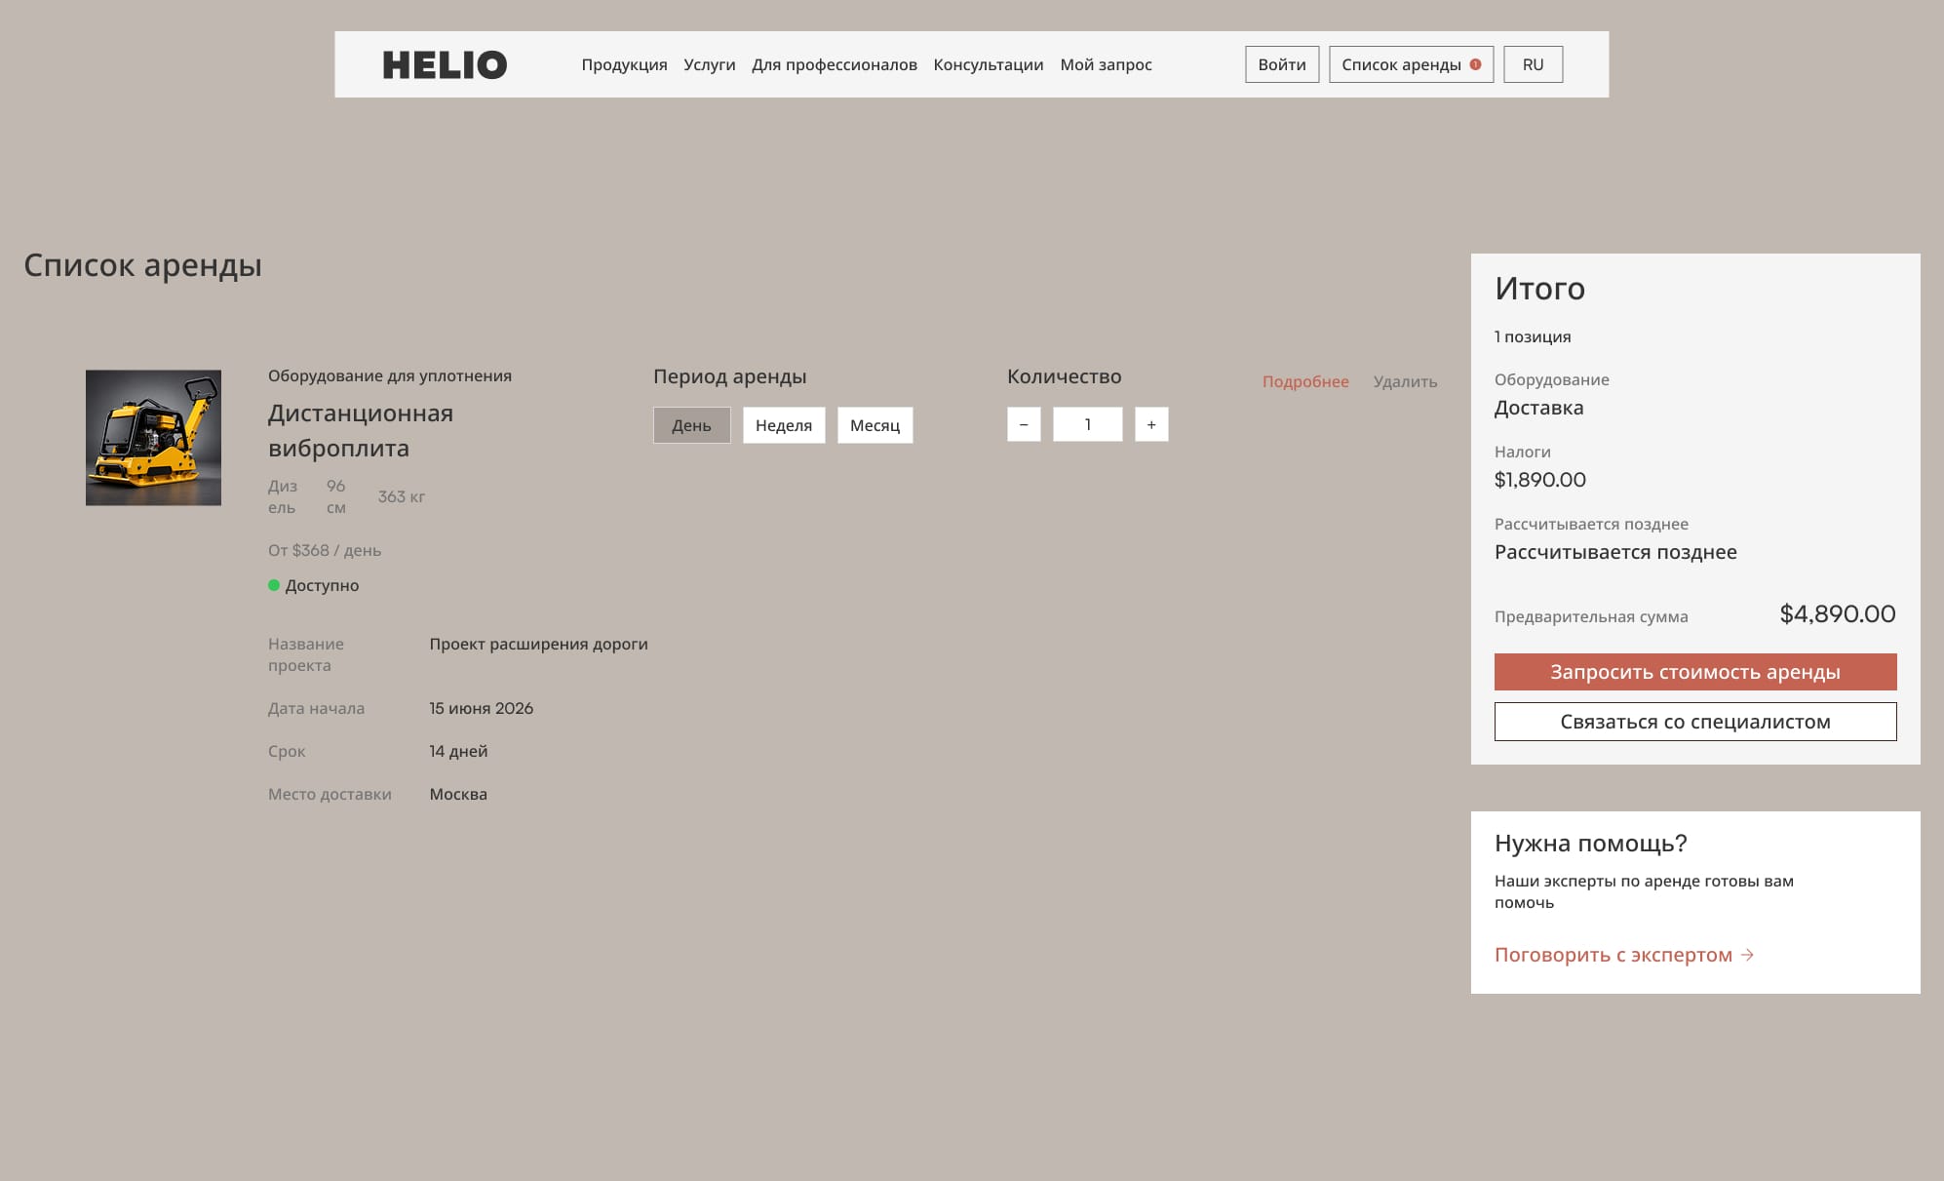Increase quantity with plus button

1151,424
